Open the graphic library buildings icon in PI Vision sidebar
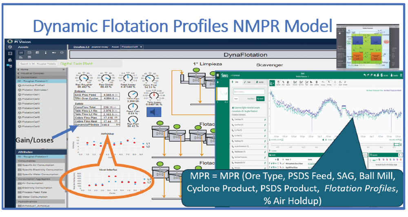The width and height of the screenshot is (408, 217). 10,60
